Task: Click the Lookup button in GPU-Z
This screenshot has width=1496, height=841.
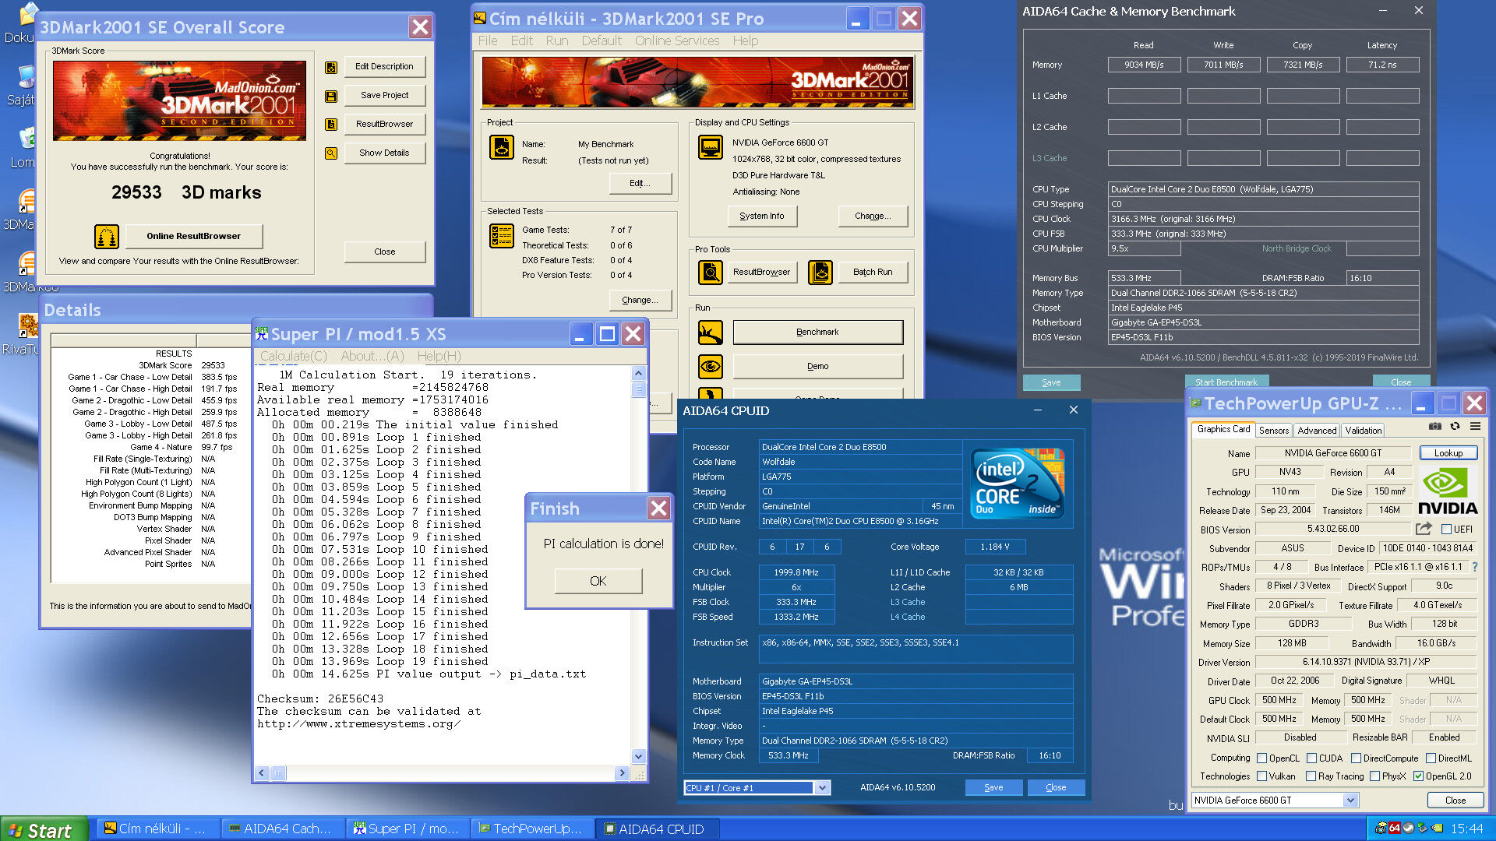Action: point(1448,453)
